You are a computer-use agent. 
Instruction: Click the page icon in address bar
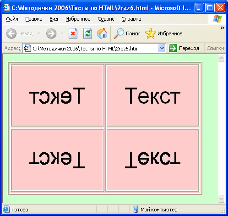click(x=27, y=48)
